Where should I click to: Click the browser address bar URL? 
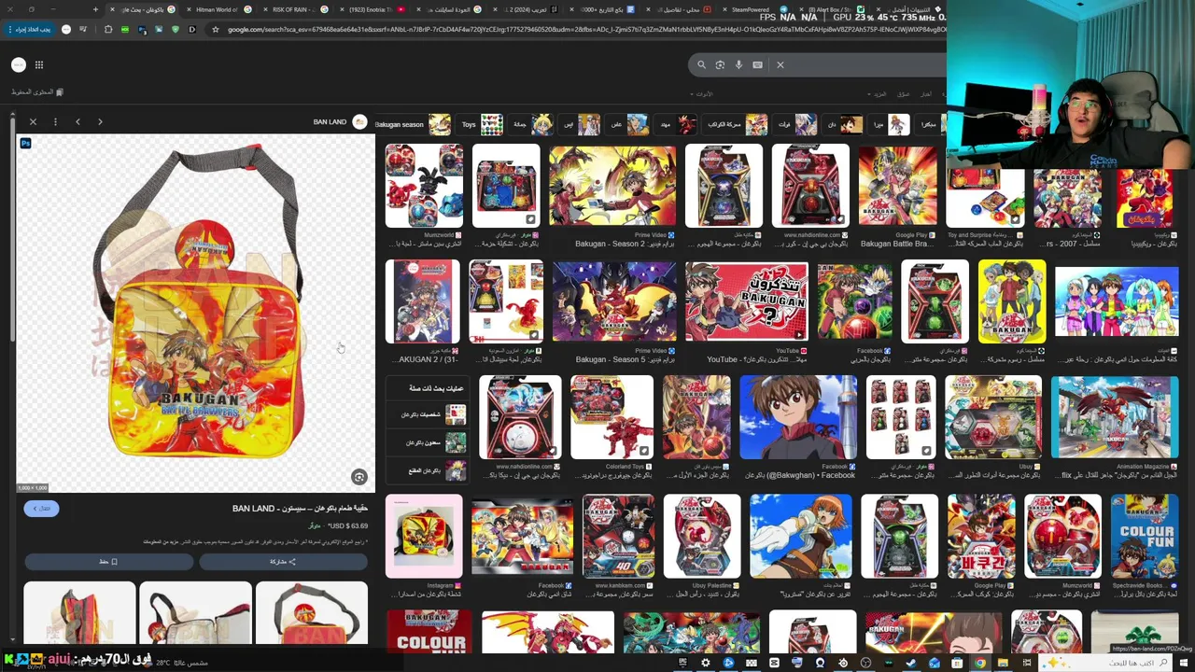586,29
